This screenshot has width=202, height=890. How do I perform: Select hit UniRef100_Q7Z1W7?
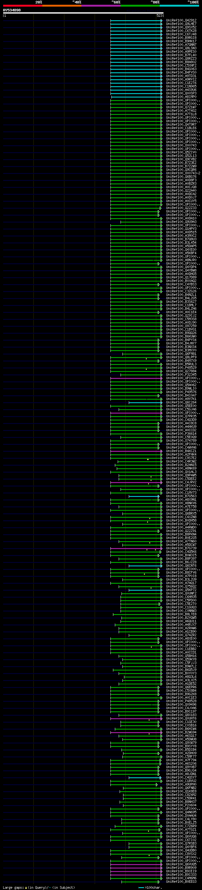click(181, 107)
